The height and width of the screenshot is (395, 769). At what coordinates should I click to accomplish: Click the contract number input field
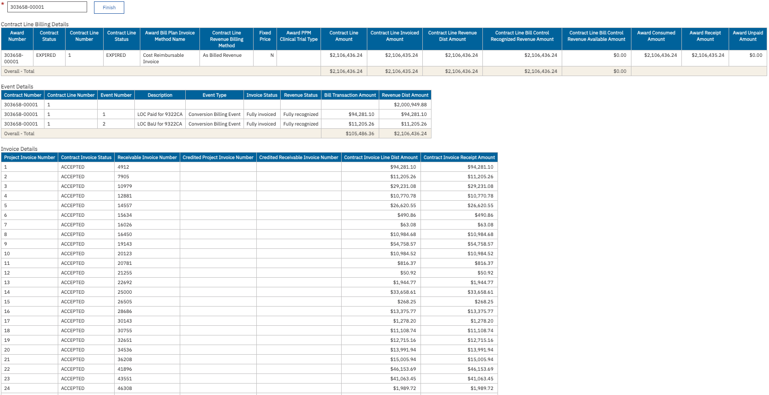(47, 7)
